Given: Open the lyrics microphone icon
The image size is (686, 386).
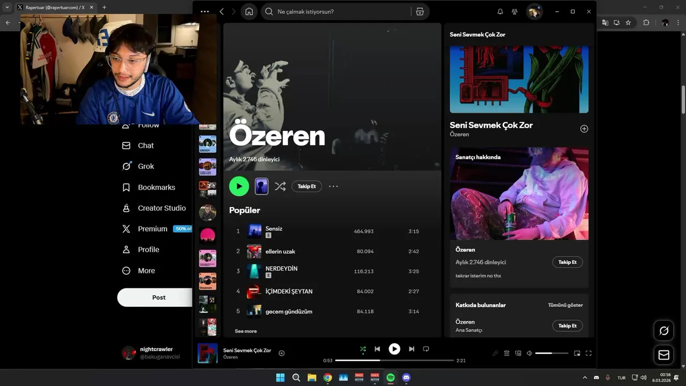Looking at the screenshot, I should [x=495, y=353].
